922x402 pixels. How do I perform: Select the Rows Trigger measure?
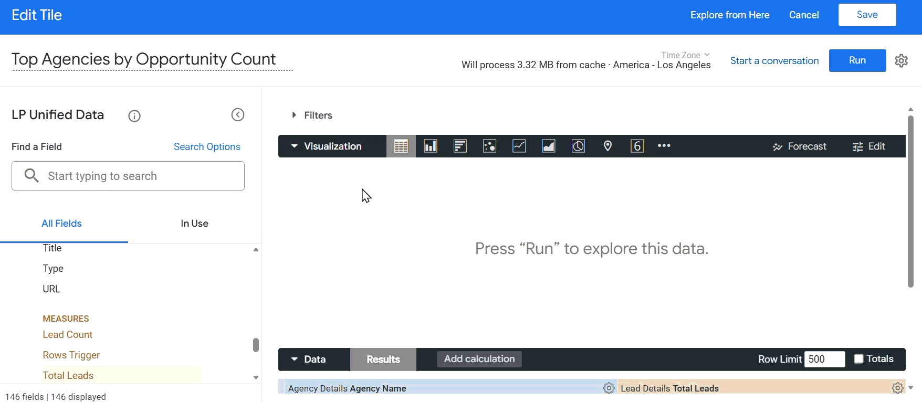point(71,355)
